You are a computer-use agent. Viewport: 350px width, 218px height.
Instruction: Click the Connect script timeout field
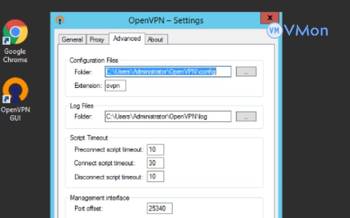(x=155, y=163)
